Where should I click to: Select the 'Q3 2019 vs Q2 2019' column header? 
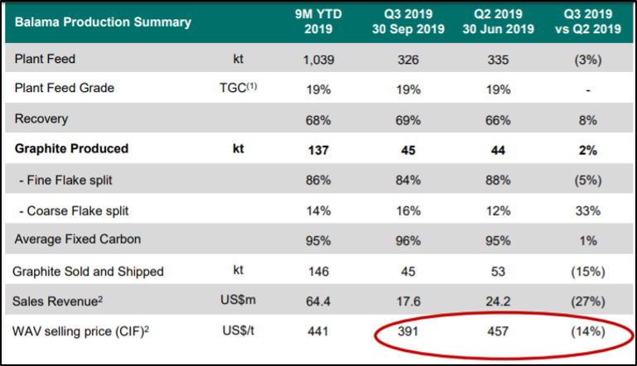(588, 22)
